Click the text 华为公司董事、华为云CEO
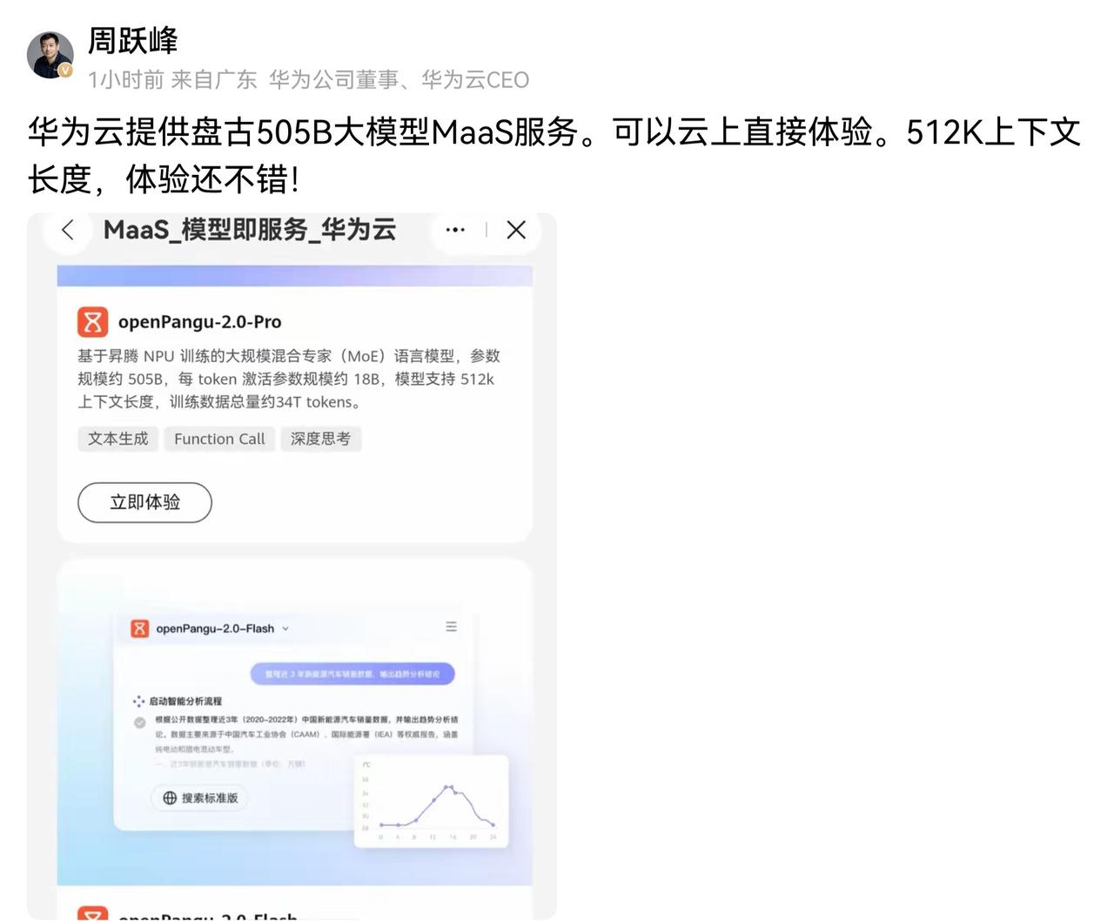Viewport: 1114px width, 921px height. [x=399, y=80]
